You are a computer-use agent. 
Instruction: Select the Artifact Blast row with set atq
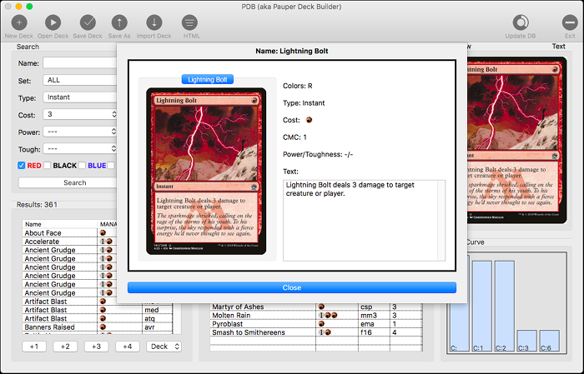[x=98, y=318]
